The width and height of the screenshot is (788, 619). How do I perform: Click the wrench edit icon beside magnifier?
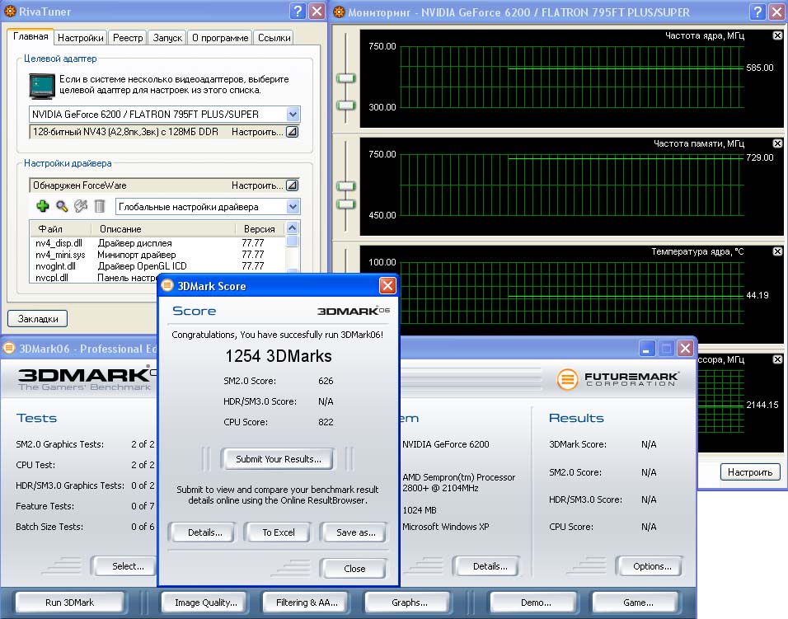click(81, 206)
